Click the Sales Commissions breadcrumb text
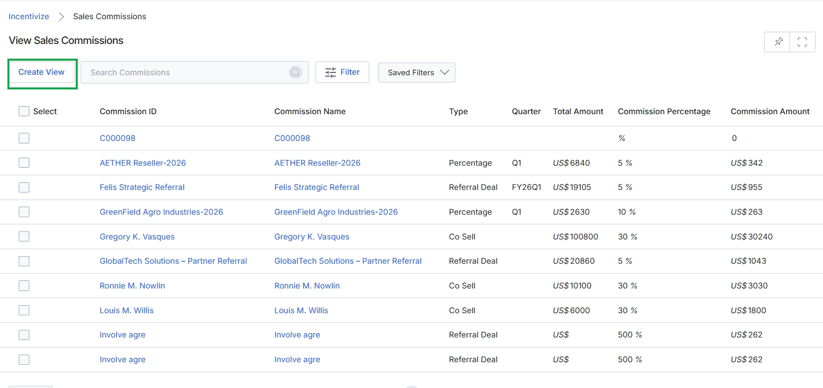Image resolution: width=823 pixels, height=388 pixels. (110, 17)
